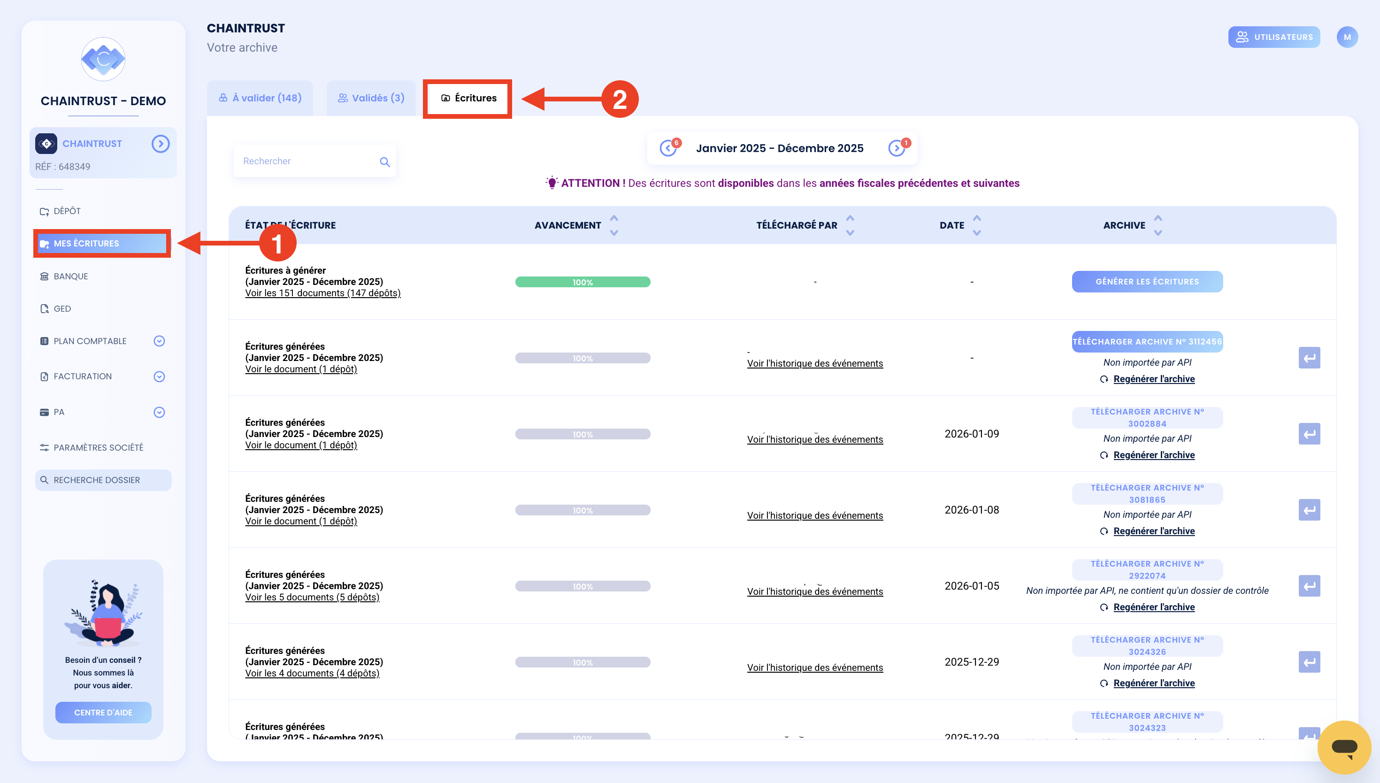The width and height of the screenshot is (1380, 783).
Task: Click return arrow icon for archive 3024326
Action: coord(1310,662)
